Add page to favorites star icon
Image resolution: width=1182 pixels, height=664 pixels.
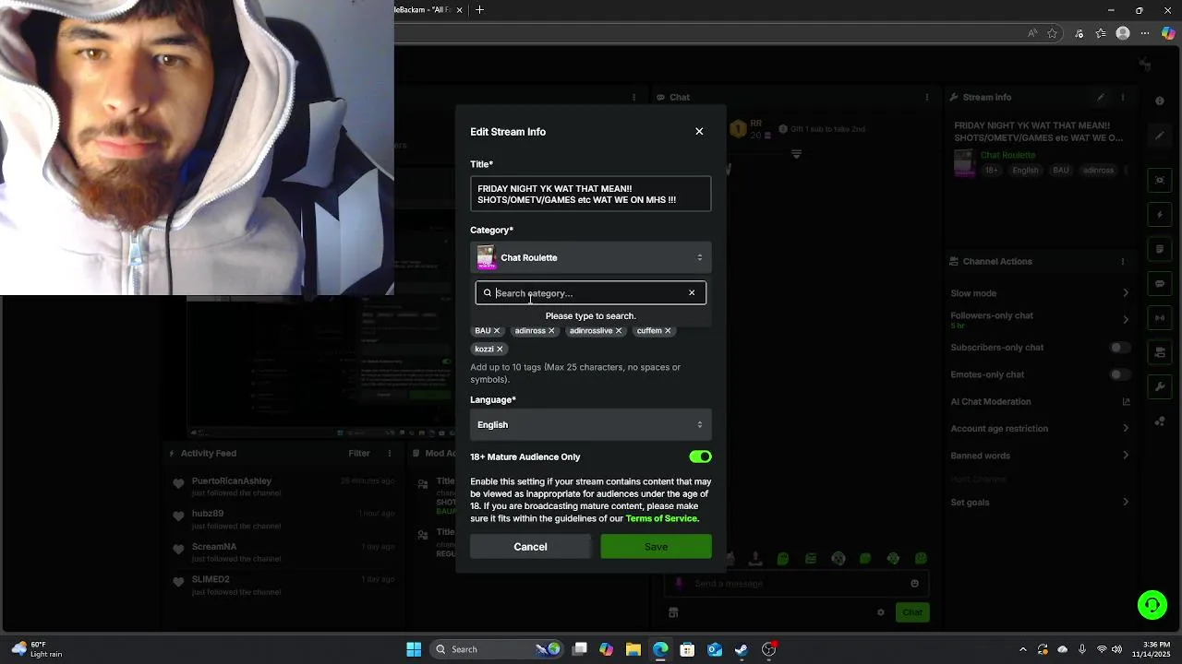tap(1052, 33)
